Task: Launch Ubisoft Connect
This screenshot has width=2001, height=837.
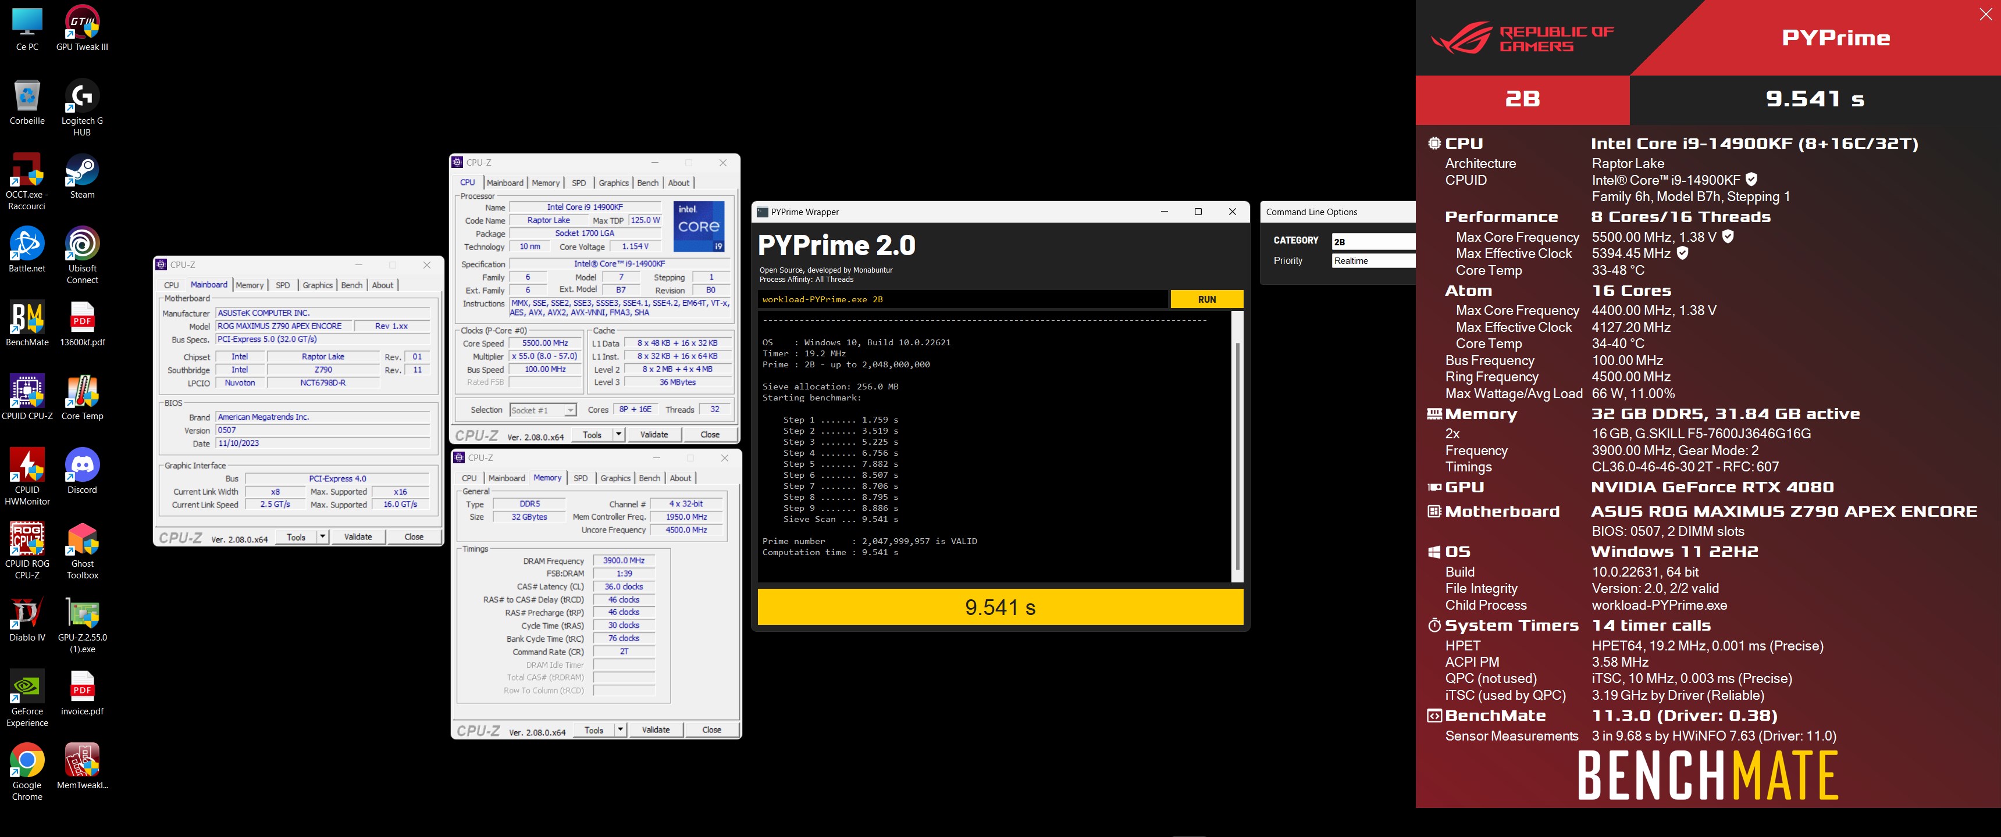Action: (x=81, y=255)
